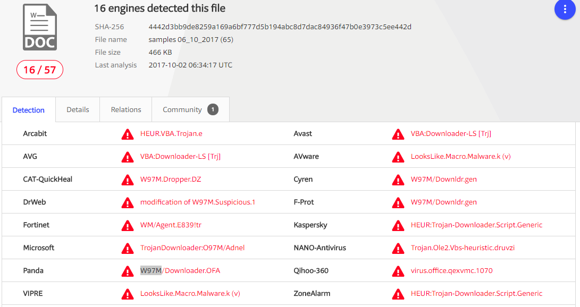This screenshot has height=307, width=580.
Task: Click the 16 / 57 detection ratio badge
Action: (x=40, y=70)
